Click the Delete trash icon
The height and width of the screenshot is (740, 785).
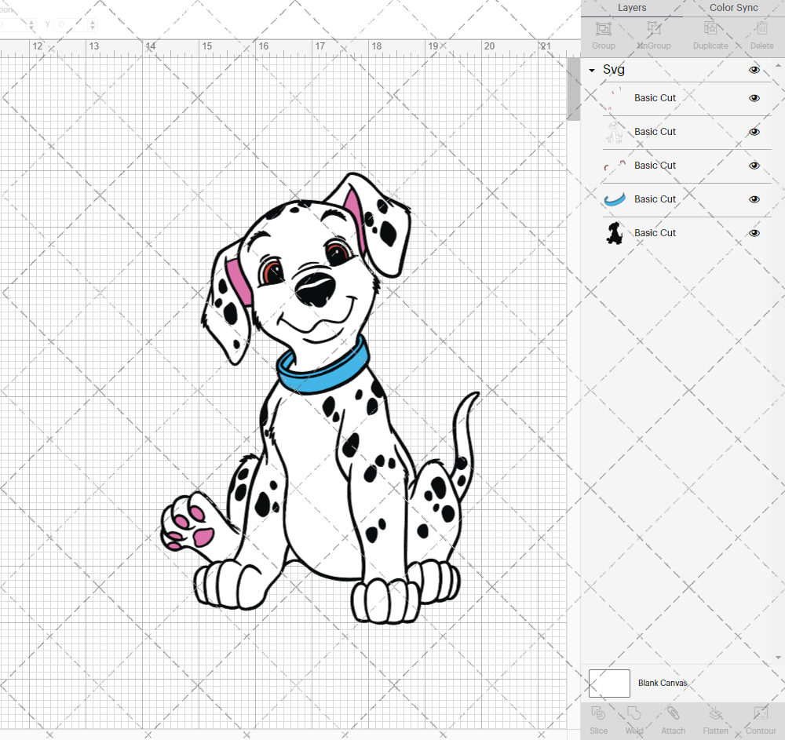(x=761, y=34)
